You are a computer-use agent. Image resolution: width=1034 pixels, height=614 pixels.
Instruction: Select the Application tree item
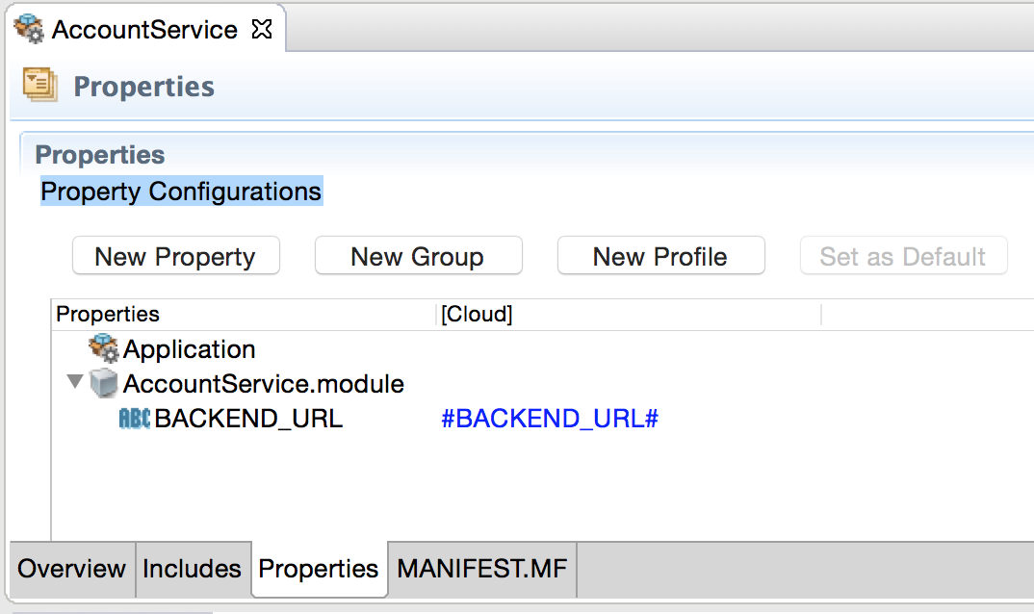(x=189, y=349)
